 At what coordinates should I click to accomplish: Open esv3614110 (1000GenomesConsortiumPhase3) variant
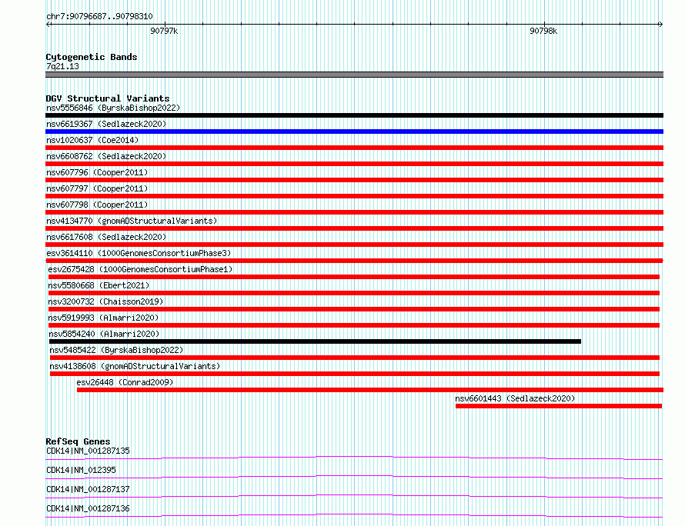click(x=139, y=253)
